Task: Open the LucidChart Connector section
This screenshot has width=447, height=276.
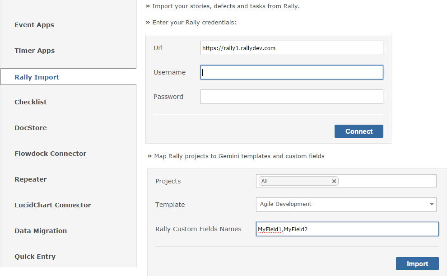Action: (x=53, y=205)
